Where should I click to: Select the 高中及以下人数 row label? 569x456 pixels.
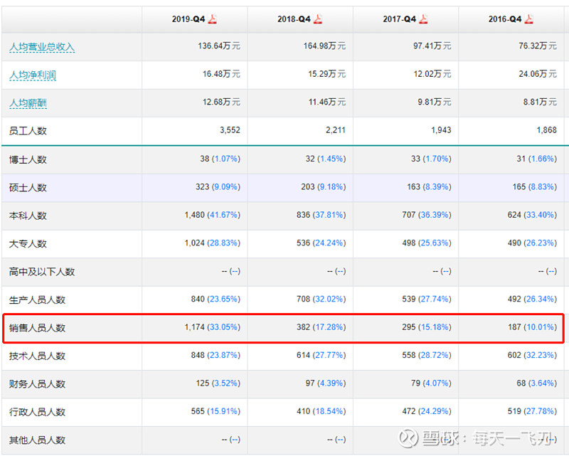(42, 272)
